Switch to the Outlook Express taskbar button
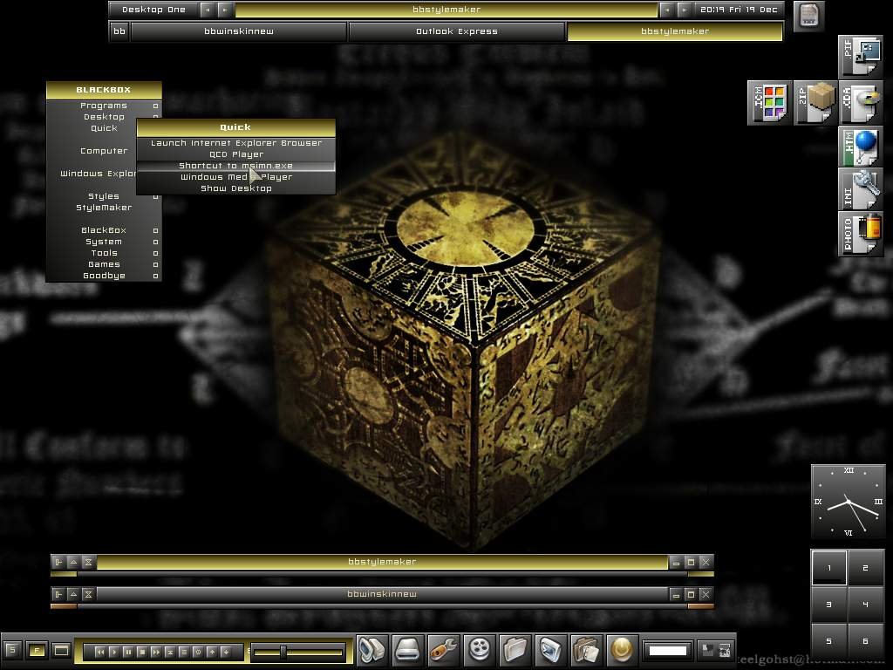Viewport: 893px width, 670px height. point(457,31)
